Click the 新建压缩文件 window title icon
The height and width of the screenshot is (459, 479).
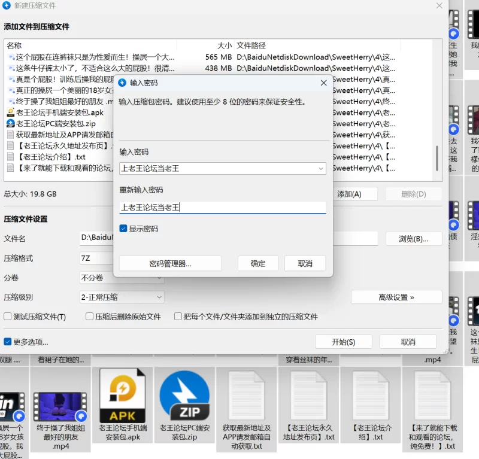point(7,5)
